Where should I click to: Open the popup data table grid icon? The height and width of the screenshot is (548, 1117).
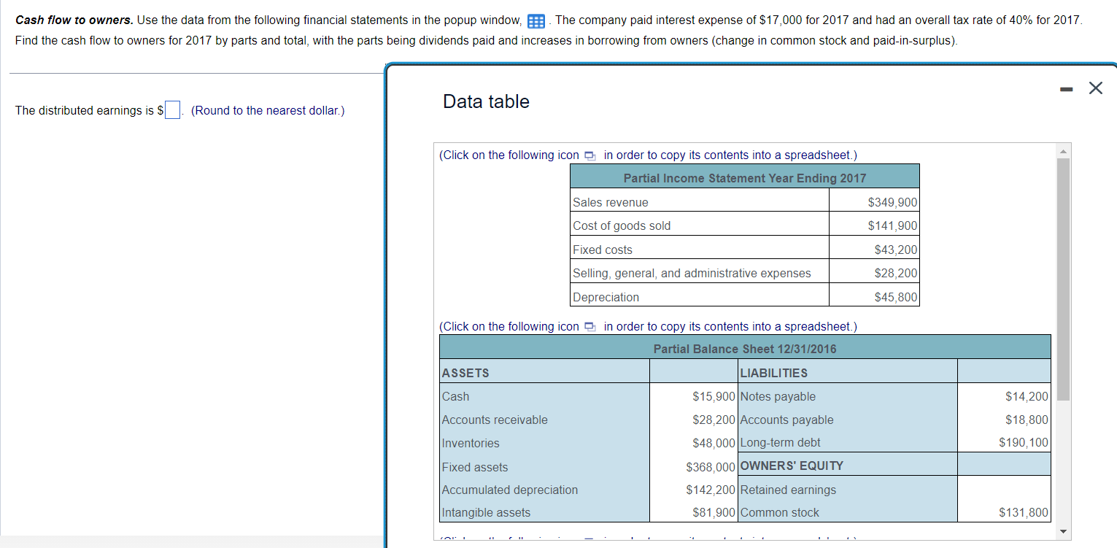536,20
